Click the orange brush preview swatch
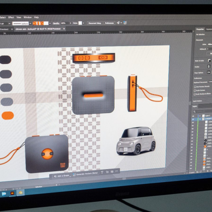Viewport: 212px width, 212px height. (41, 23)
